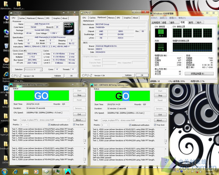
Task: Open the Test type dropdown in left ORTHOS
Action: pyautogui.click(x=45, y=120)
